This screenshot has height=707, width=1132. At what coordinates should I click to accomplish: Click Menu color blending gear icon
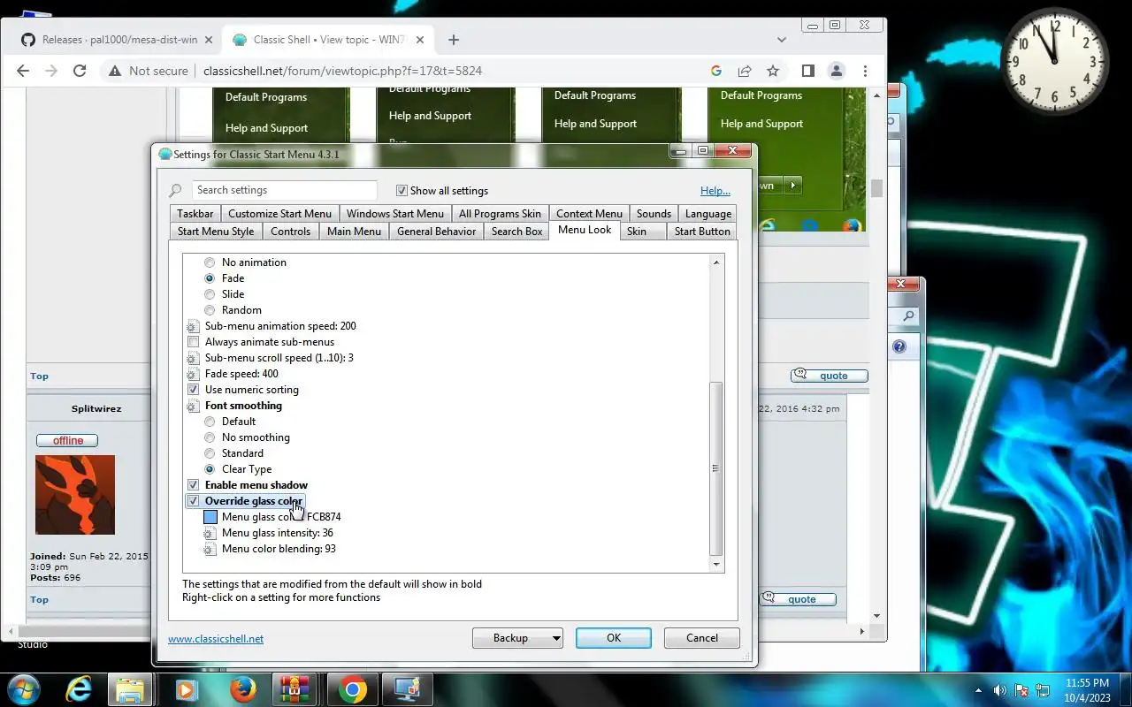coord(210,549)
